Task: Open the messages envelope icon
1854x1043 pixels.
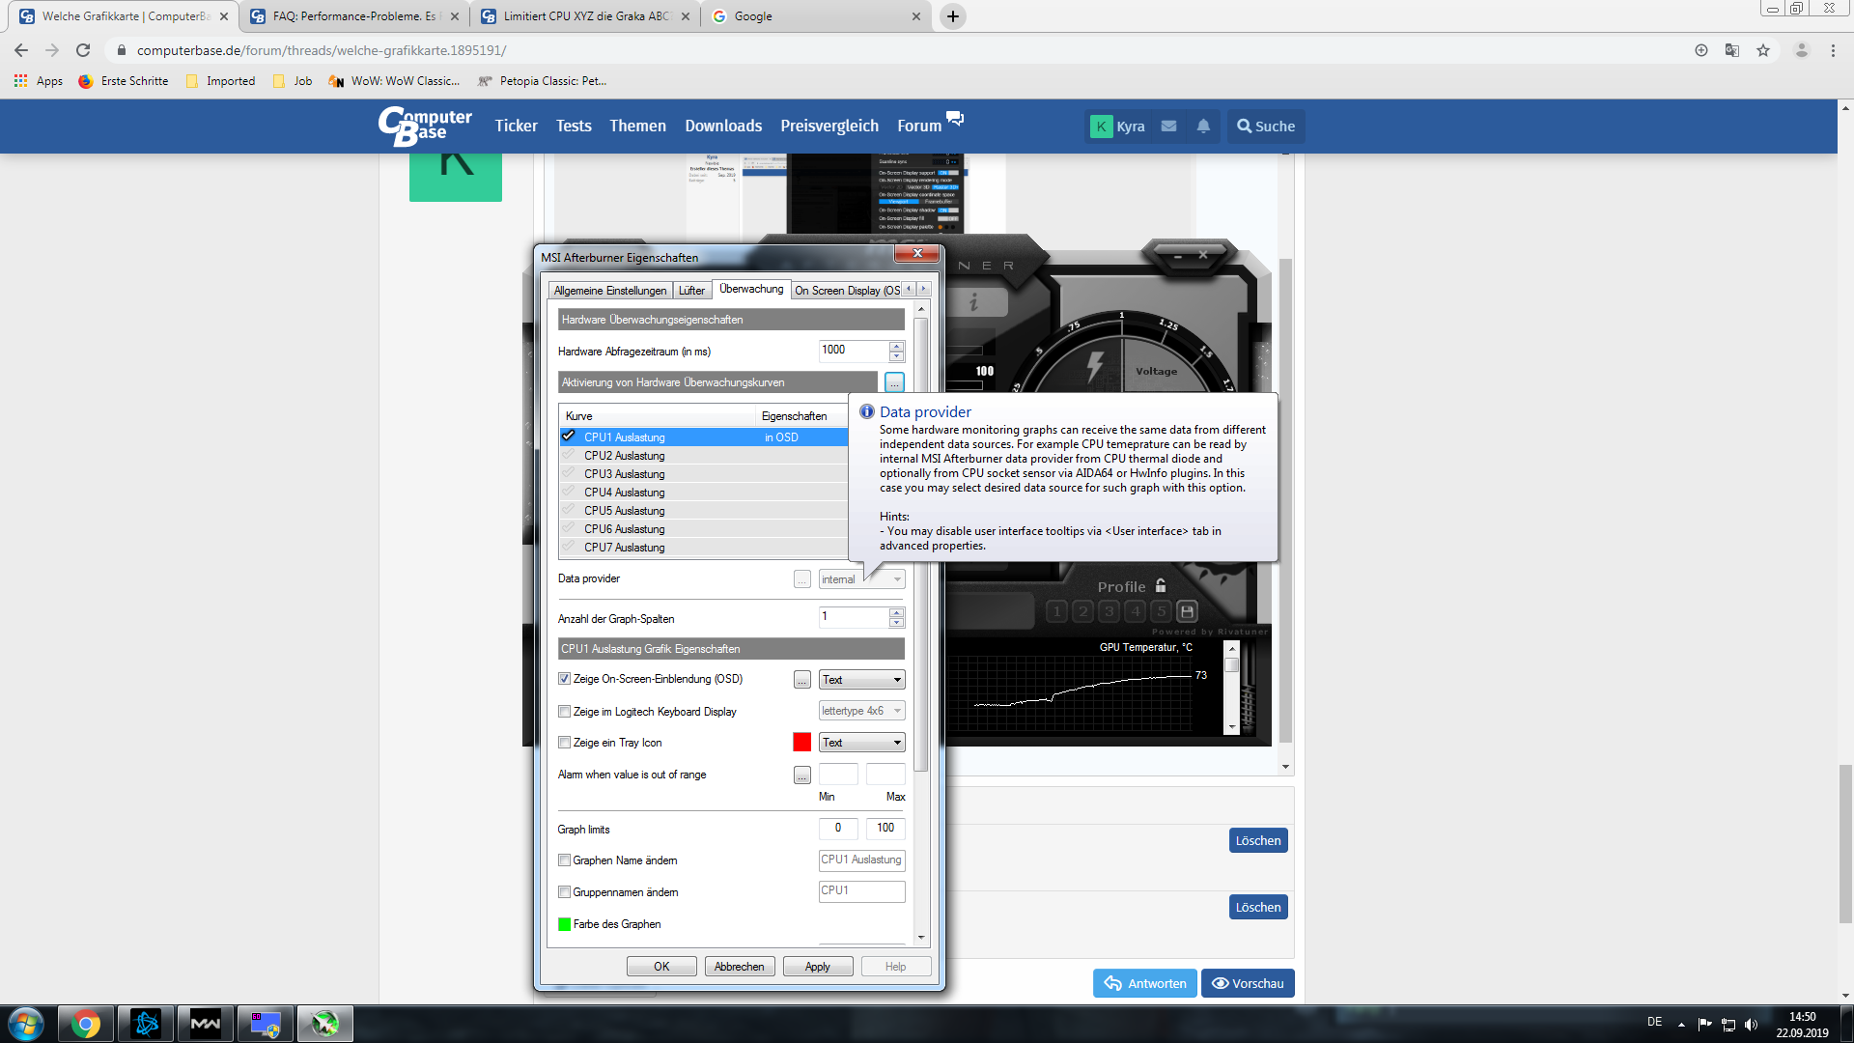Action: 1168,127
